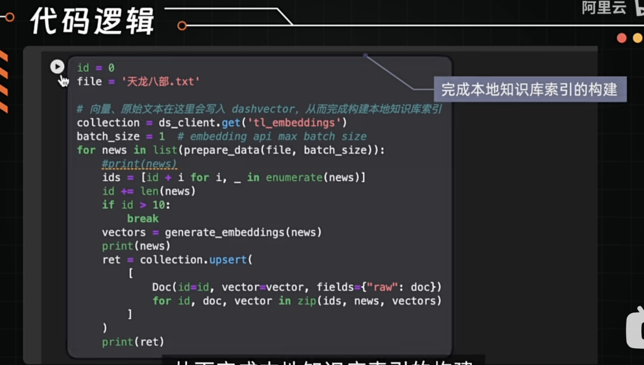Click the print(news) statement without the hash
This screenshot has width=644, height=365.
pos(136,246)
